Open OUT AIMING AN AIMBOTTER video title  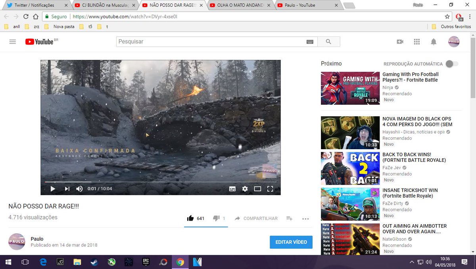[x=415, y=229]
